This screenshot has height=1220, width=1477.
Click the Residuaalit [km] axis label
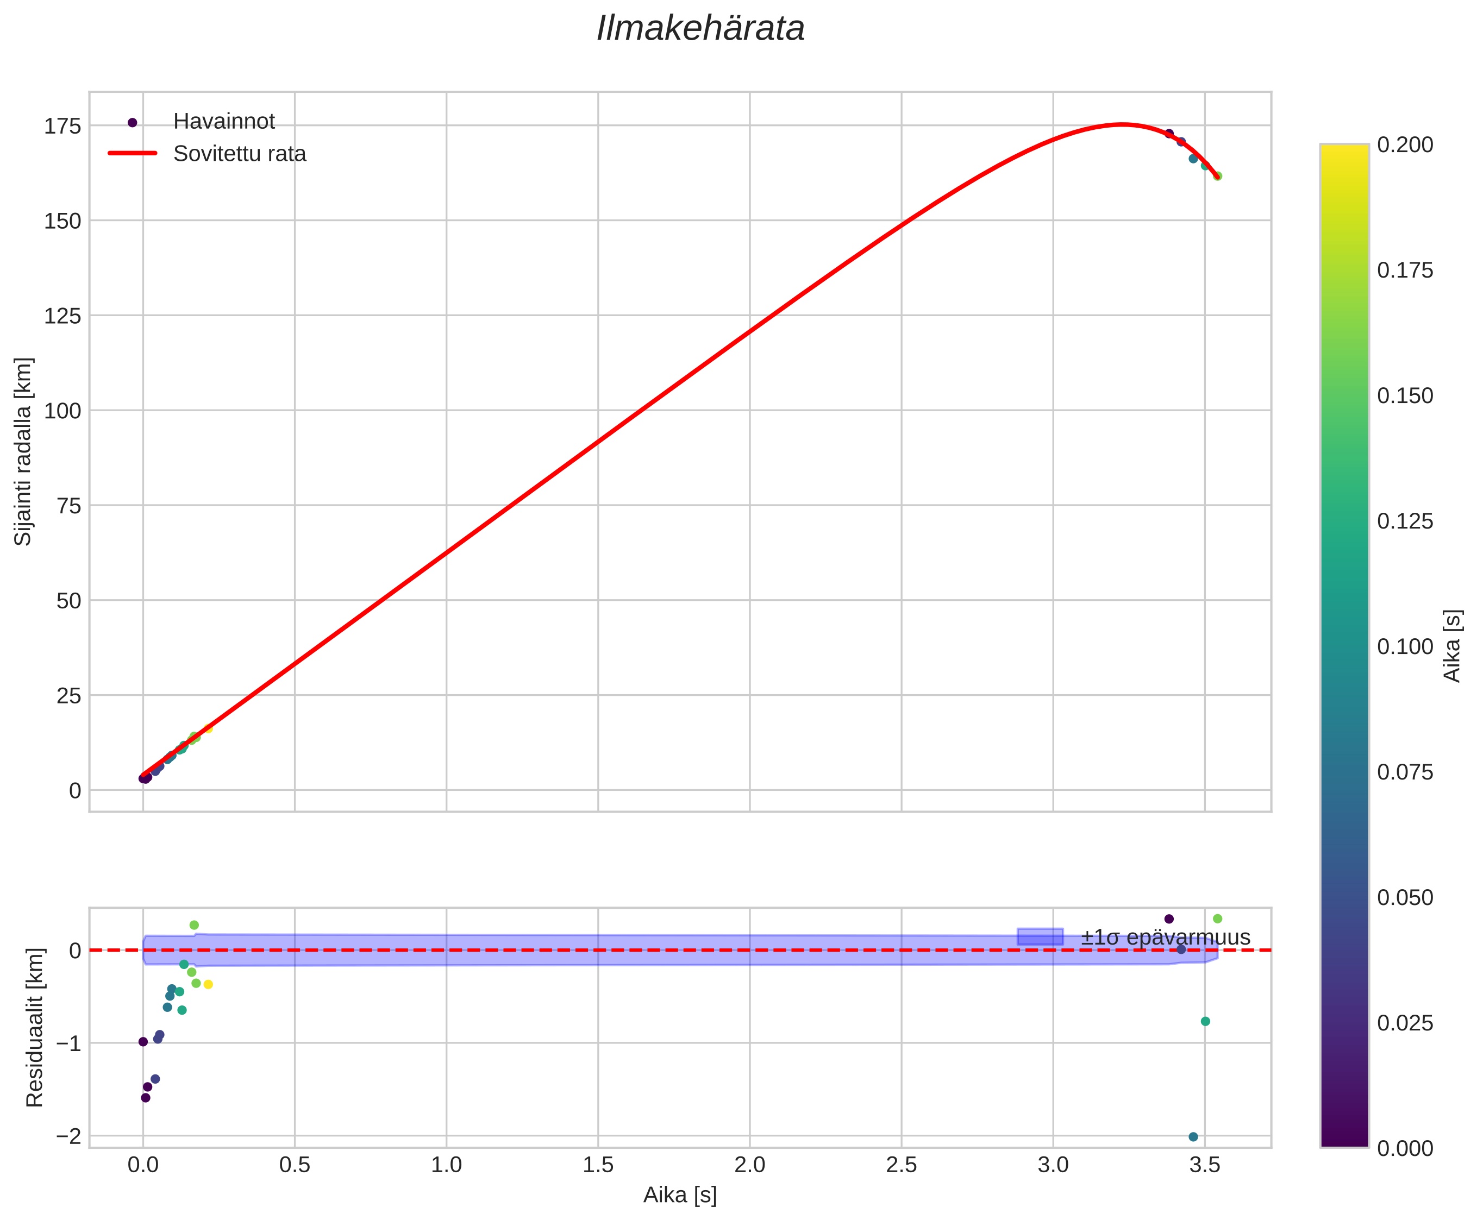pyautogui.click(x=34, y=1028)
